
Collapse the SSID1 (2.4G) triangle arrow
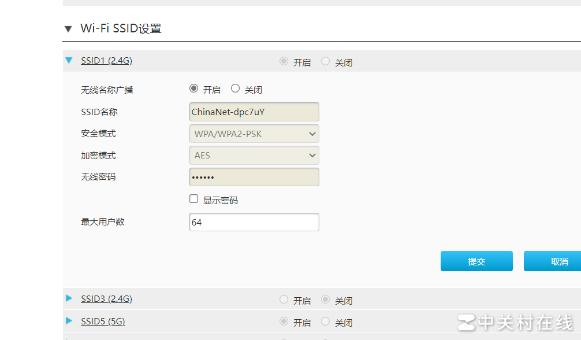[69, 60]
